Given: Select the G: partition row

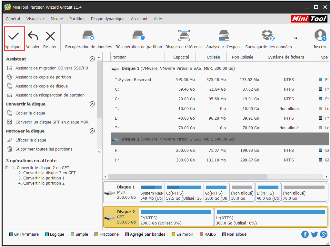Looking at the screenshot, I should point(220,99).
